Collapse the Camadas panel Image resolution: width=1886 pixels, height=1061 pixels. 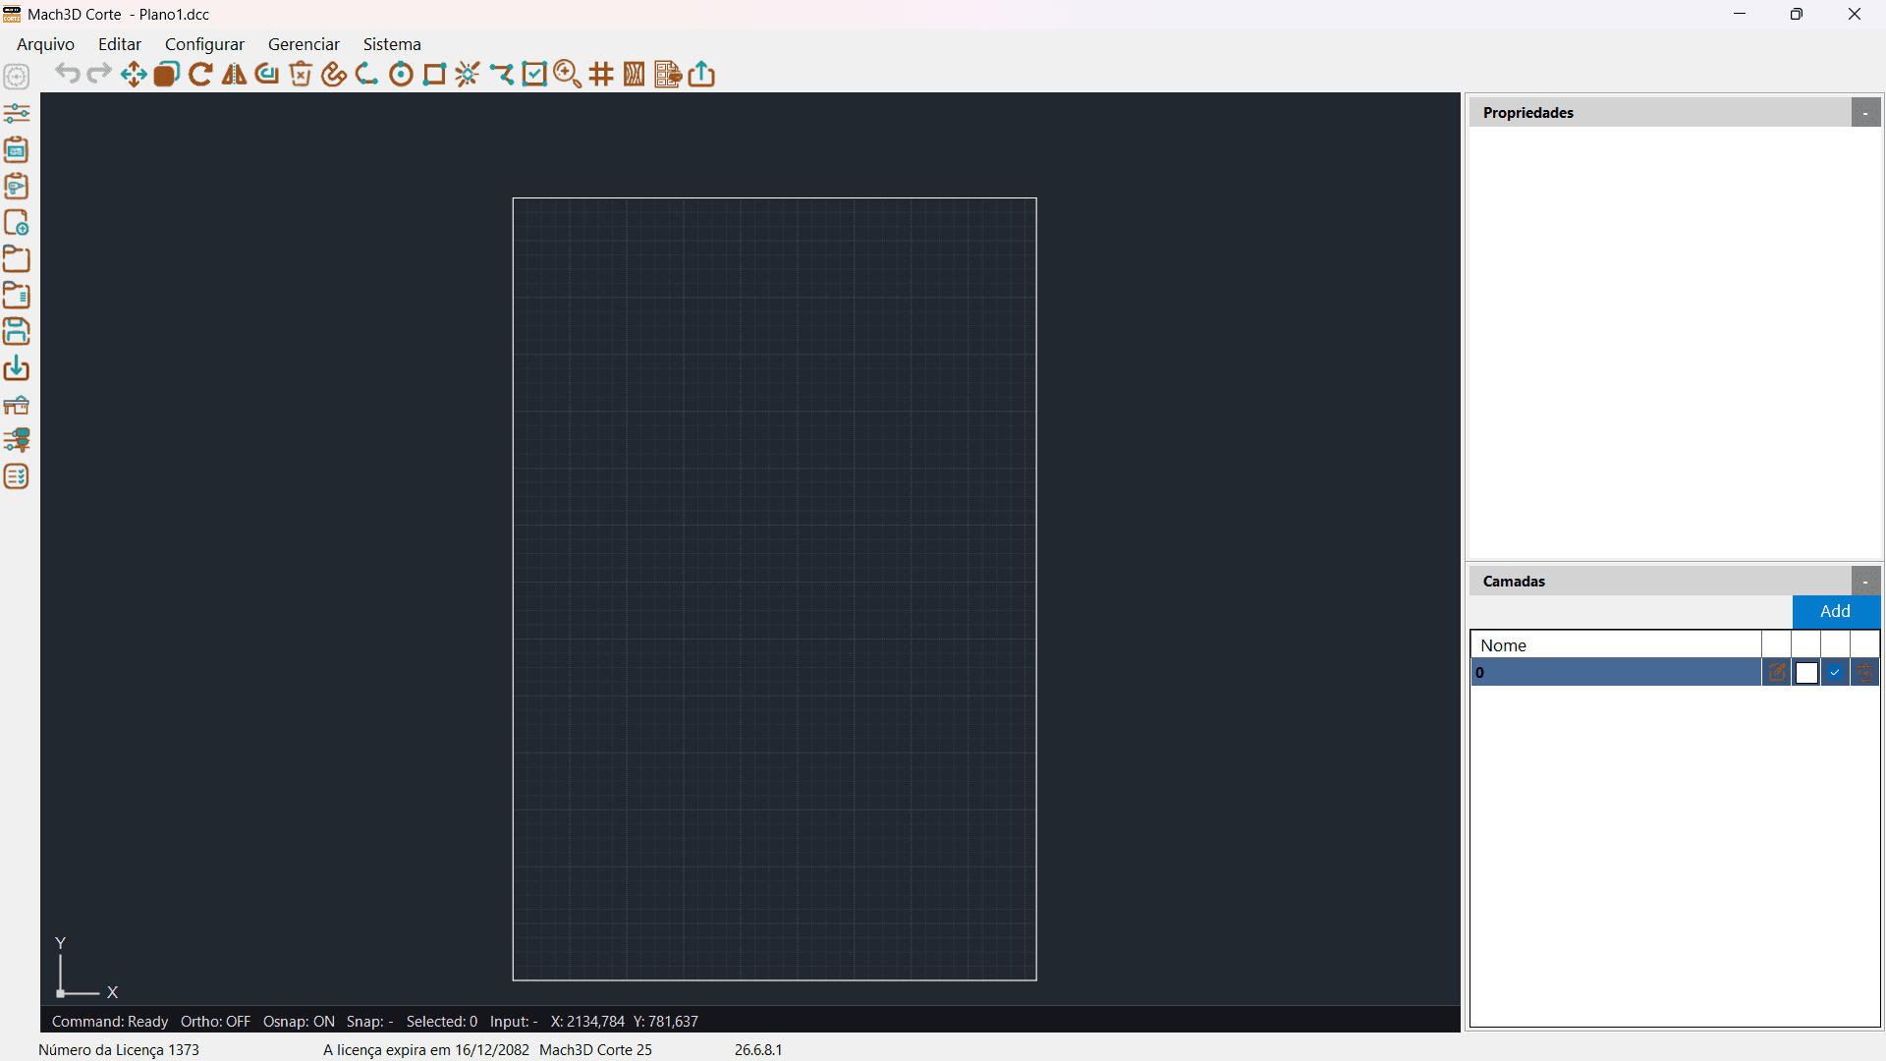pos(1865,582)
